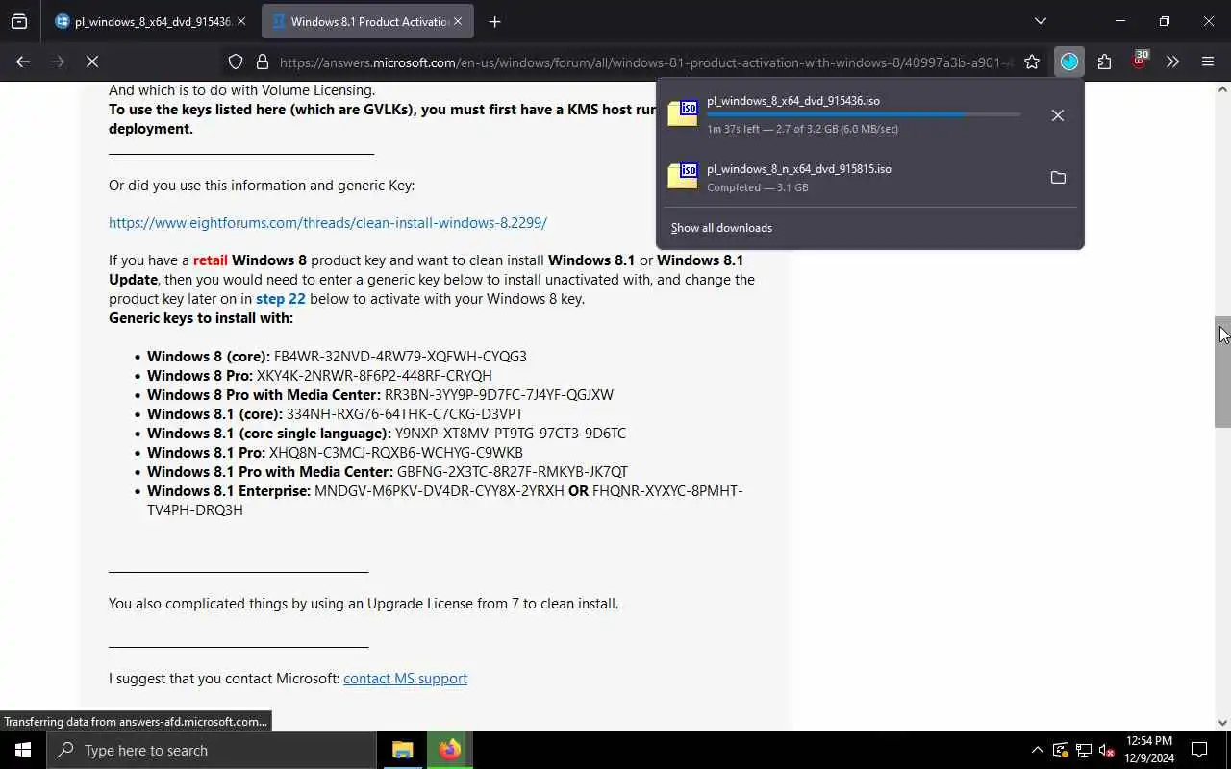The height and width of the screenshot is (769, 1231).
Task: Open File Explorer from taskbar
Action: tap(403, 750)
